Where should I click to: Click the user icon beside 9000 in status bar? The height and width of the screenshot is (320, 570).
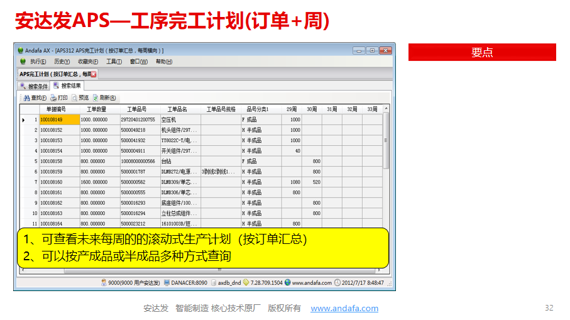104,282
